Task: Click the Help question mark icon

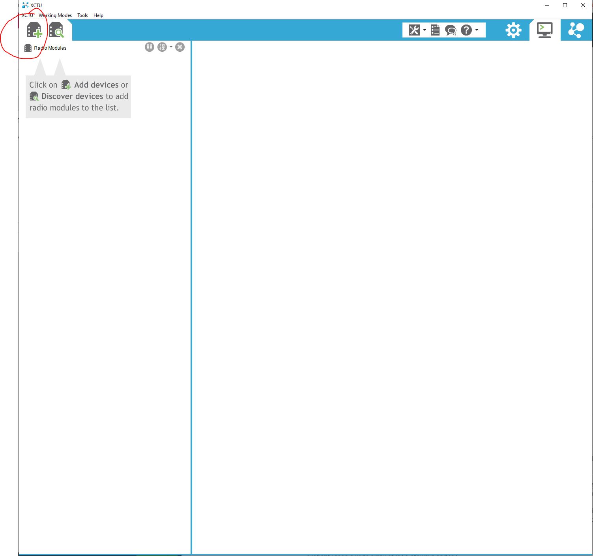Action: click(466, 30)
